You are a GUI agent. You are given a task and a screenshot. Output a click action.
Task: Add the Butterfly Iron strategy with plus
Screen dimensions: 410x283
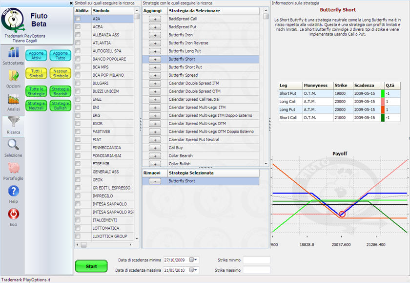pos(154,35)
